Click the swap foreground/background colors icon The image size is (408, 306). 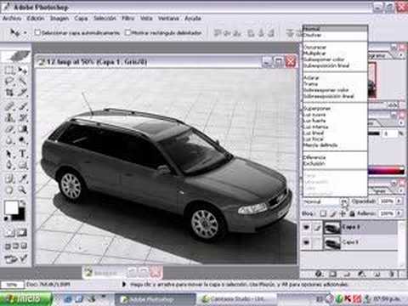point(22,203)
